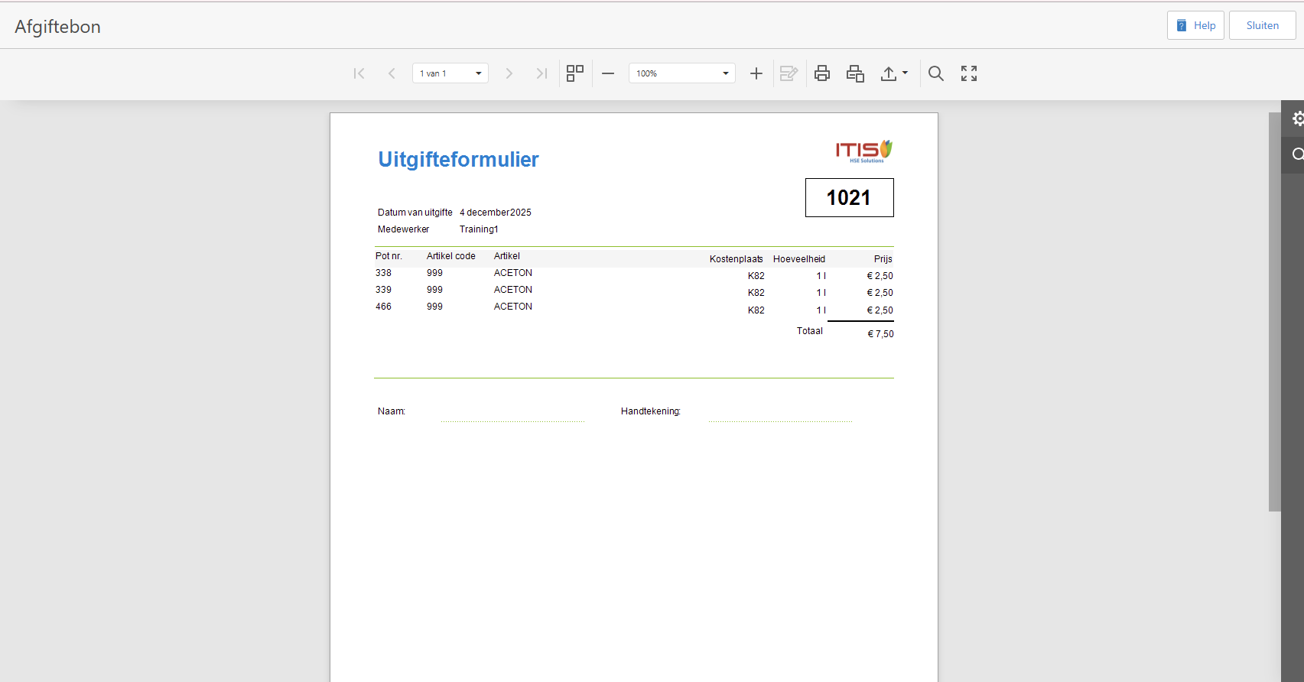
Task: Click the edit fields toolbar icon
Action: (789, 73)
